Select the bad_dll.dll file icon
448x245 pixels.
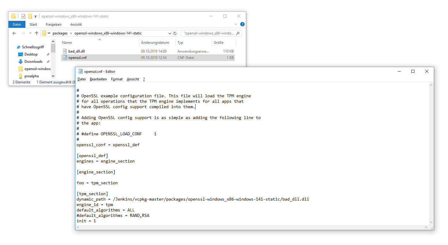64,51
